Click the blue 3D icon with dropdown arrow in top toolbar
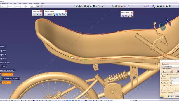This screenshot has height=101, width=179. pyautogui.click(x=153, y=6)
